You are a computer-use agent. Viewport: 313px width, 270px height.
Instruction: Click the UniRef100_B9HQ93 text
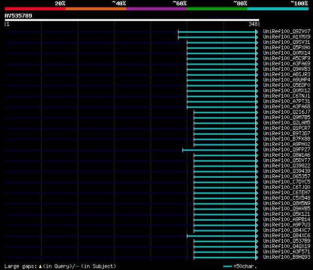tap(287, 257)
